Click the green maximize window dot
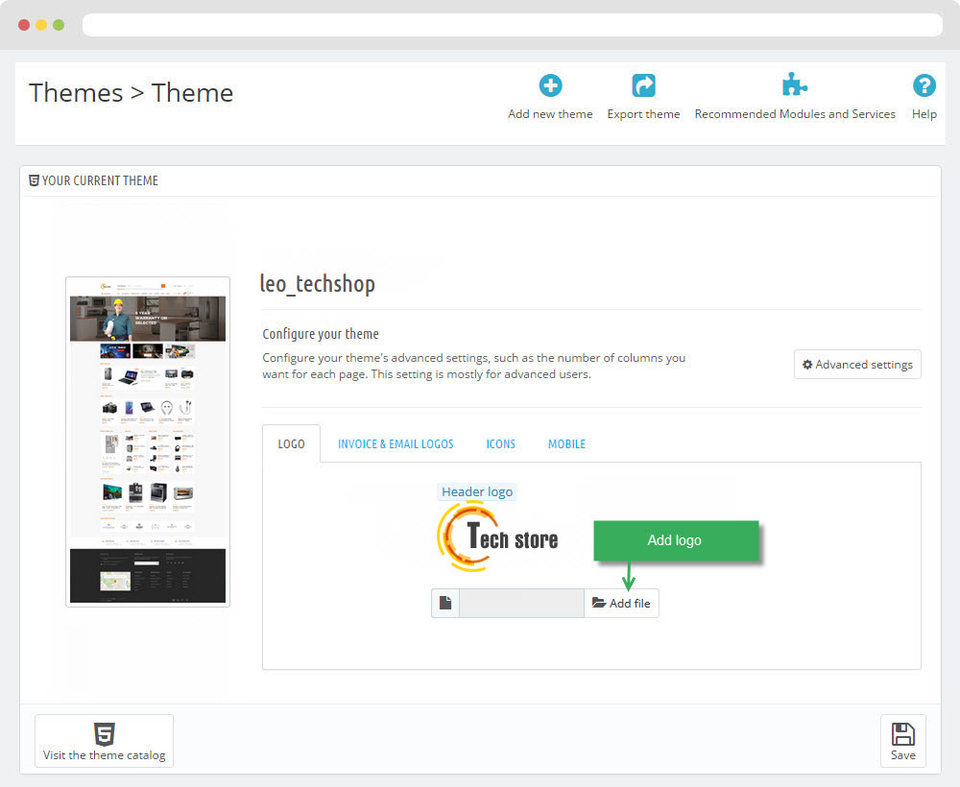960x787 pixels. [59, 25]
